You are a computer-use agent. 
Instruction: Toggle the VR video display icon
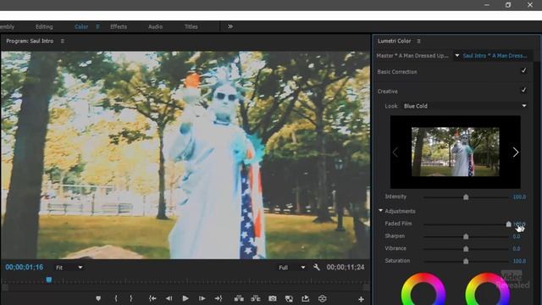click(322, 298)
